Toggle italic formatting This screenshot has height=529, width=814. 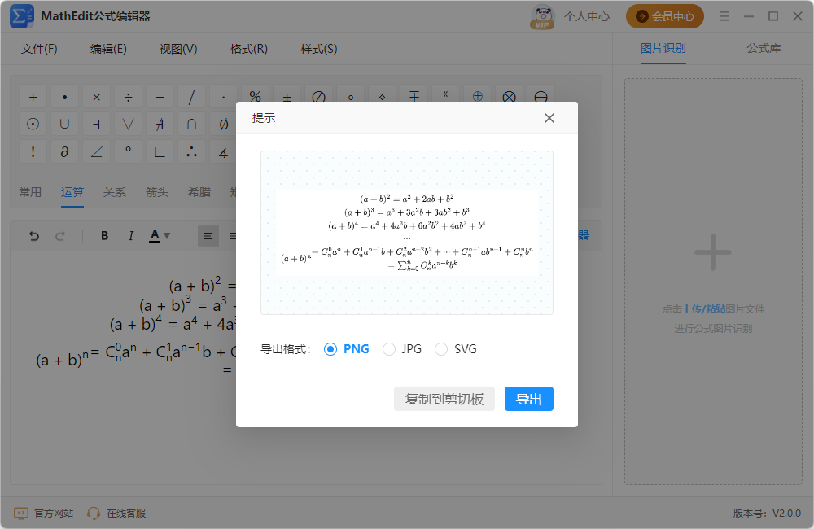[x=130, y=236]
